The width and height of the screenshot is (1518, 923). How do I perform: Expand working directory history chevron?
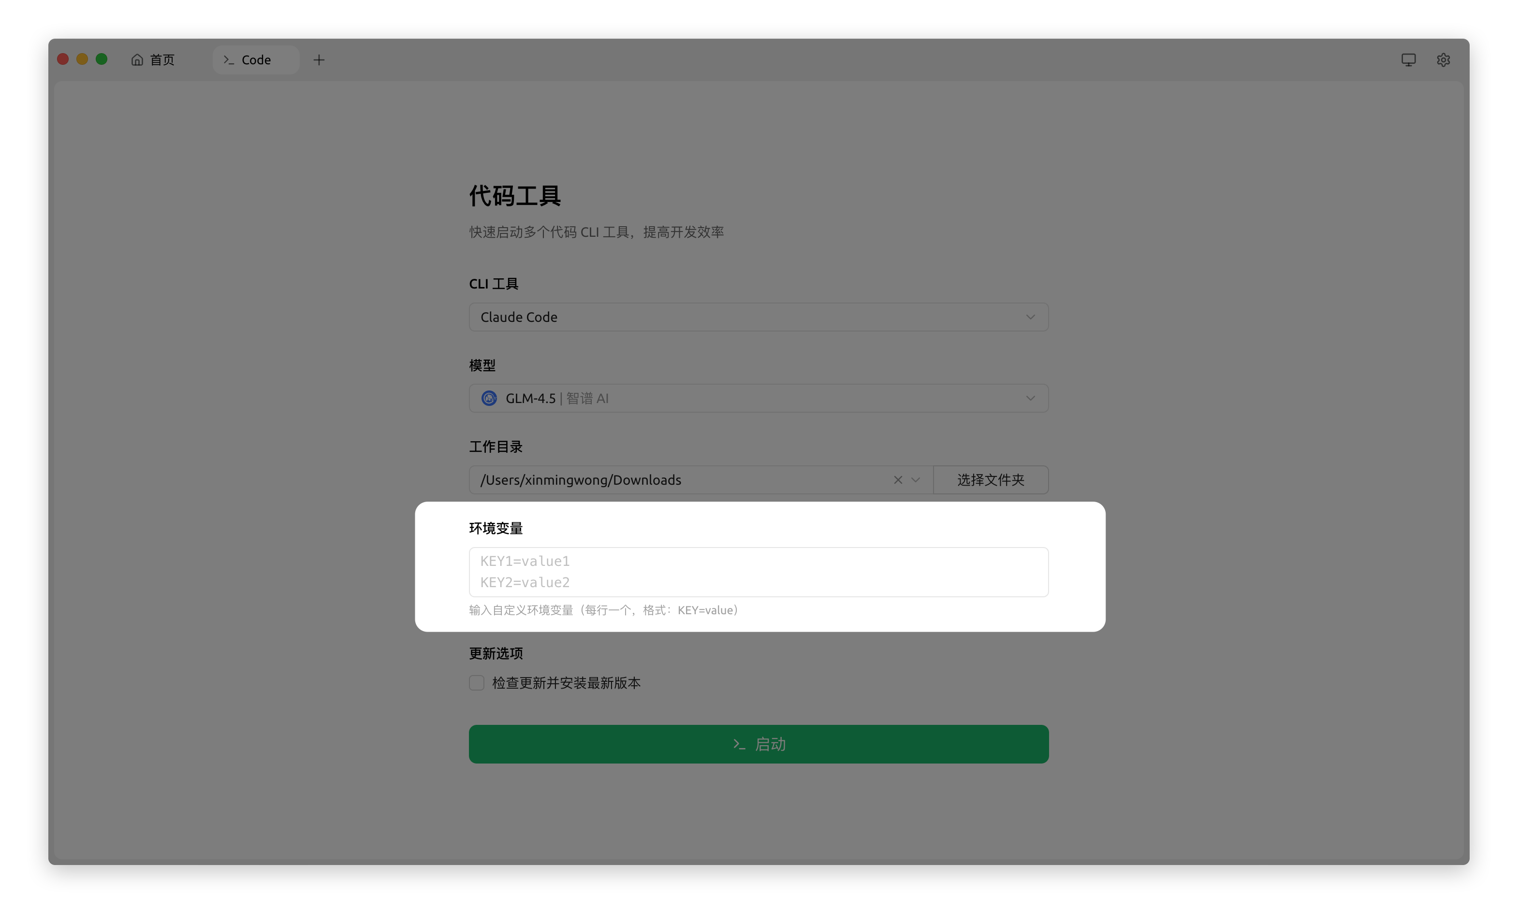click(916, 480)
